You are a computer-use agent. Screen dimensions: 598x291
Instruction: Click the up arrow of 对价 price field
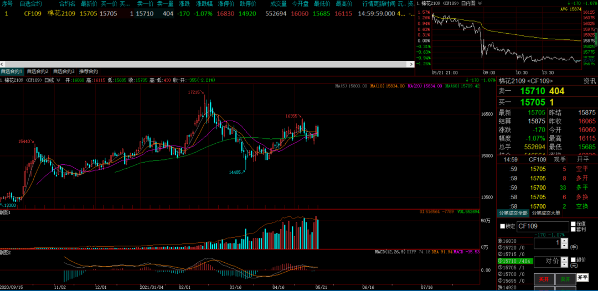click(564, 259)
